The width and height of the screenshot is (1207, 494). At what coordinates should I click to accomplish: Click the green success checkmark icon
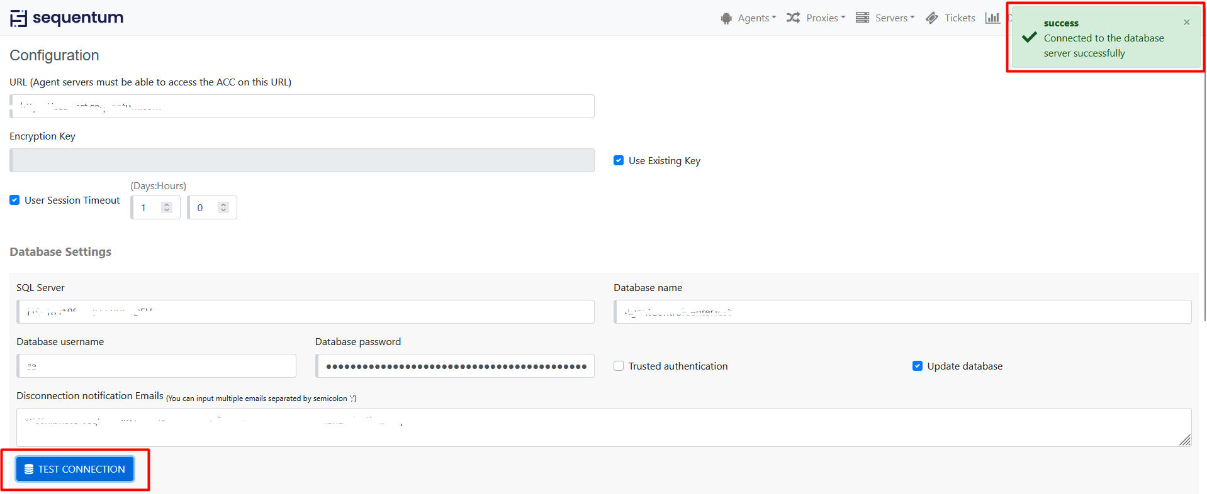click(1030, 38)
